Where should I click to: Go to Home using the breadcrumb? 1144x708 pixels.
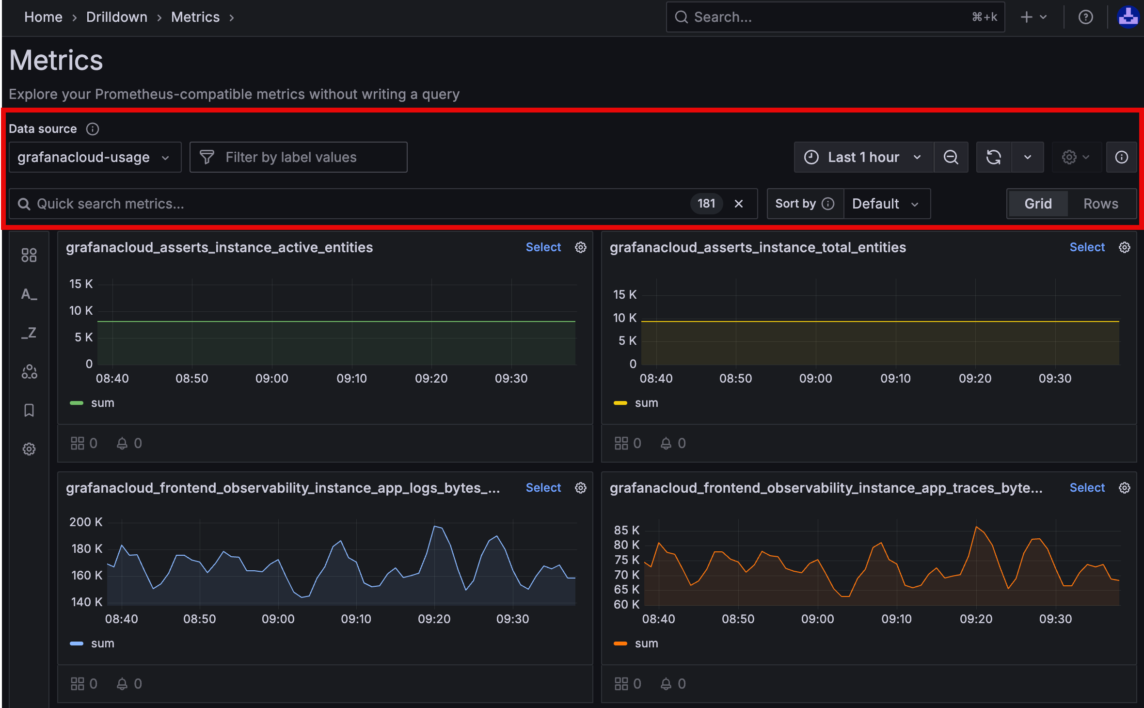point(43,17)
